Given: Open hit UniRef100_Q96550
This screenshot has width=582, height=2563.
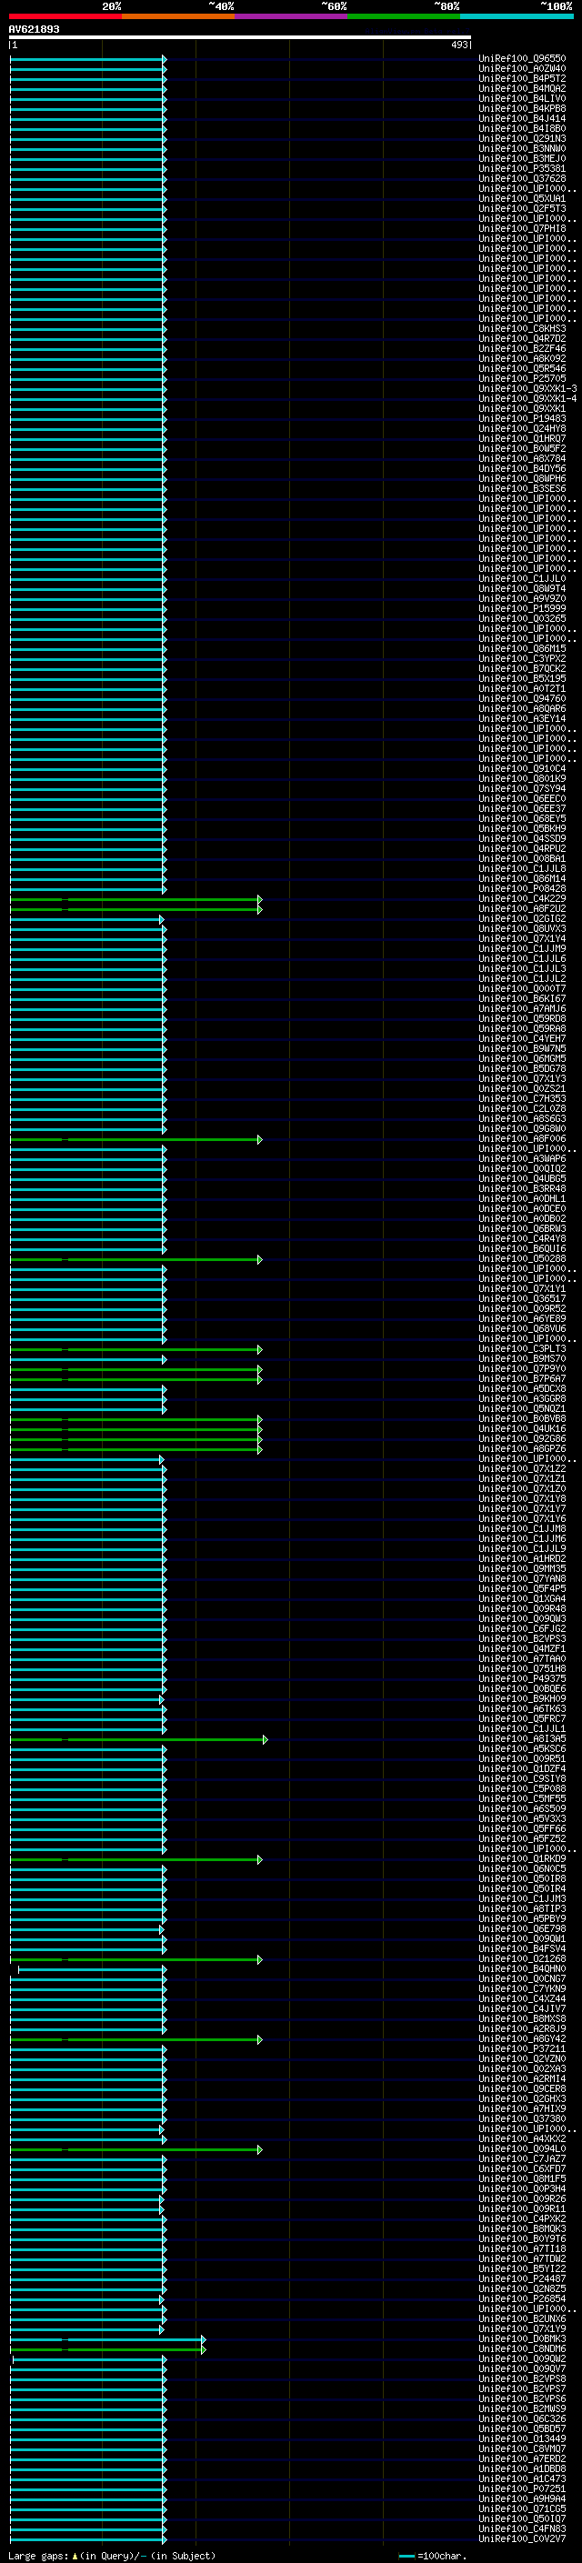Looking at the screenshot, I should pyautogui.click(x=522, y=59).
